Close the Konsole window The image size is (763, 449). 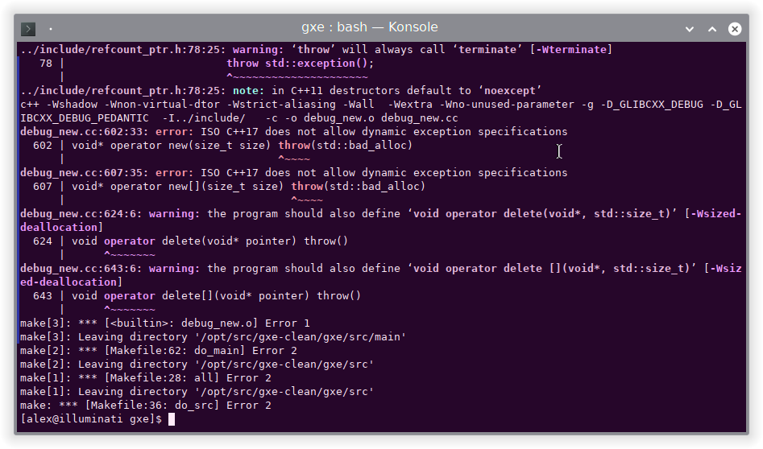[735, 29]
